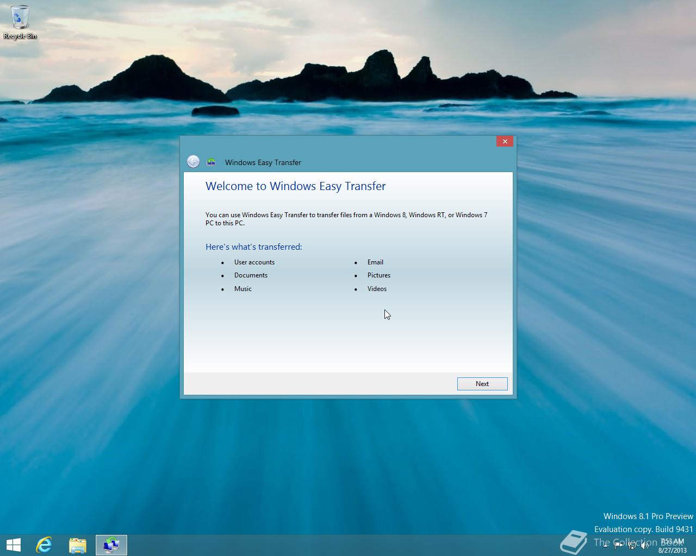
Task: Launch Internet Explorer from the taskbar
Action: [44, 545]
